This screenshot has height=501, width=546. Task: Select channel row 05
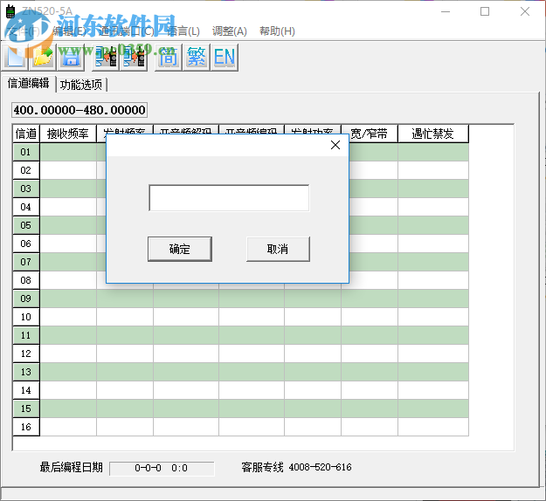pos(25,225)
